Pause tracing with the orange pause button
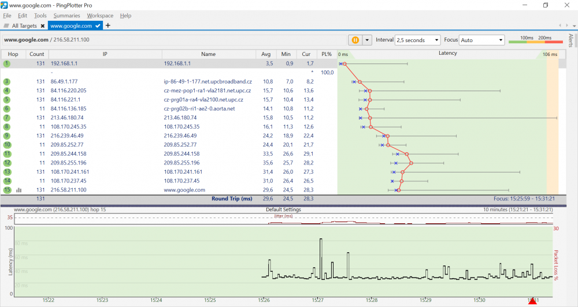 pyautogui.click(x=355, y=40)
